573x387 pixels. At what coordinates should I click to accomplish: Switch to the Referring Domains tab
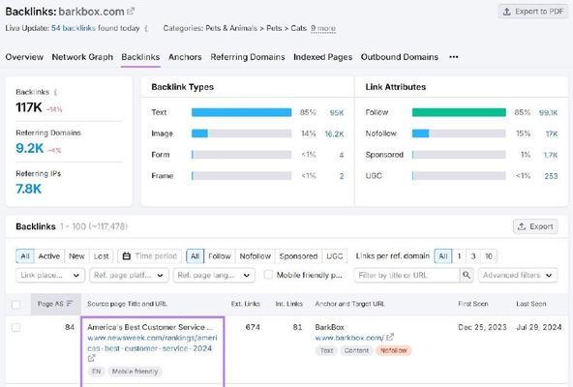(248, 57)
